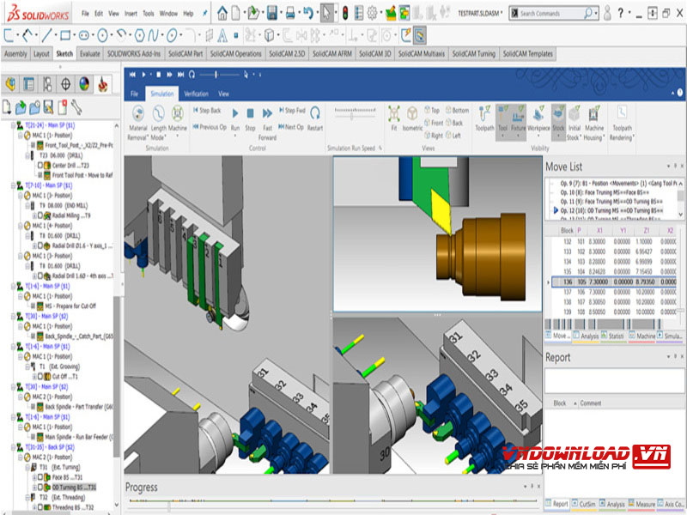Click the Step Fwd button
The width and height of the screenshot is (687, 515).
click(292, 111)
